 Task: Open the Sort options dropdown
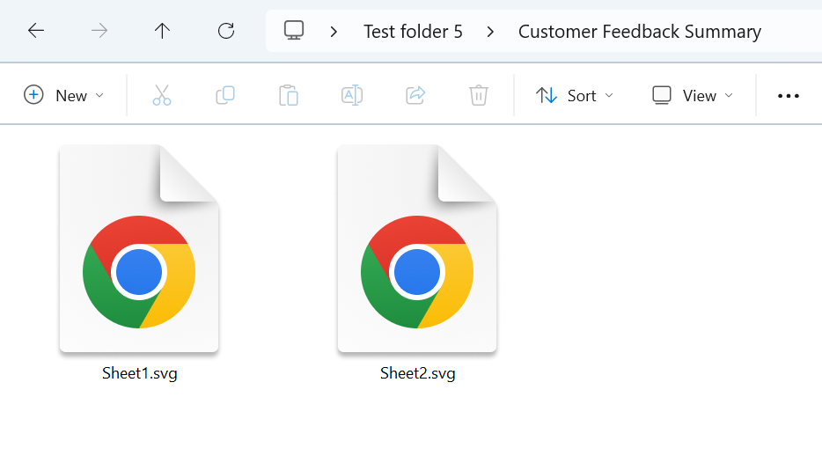pos(575,95)
